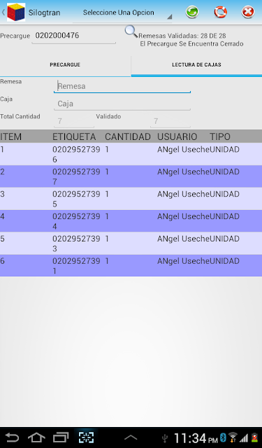This screenshot has width=262, height=448.
Task: Tap the clock in status bar
Action: tap(196, 438)
